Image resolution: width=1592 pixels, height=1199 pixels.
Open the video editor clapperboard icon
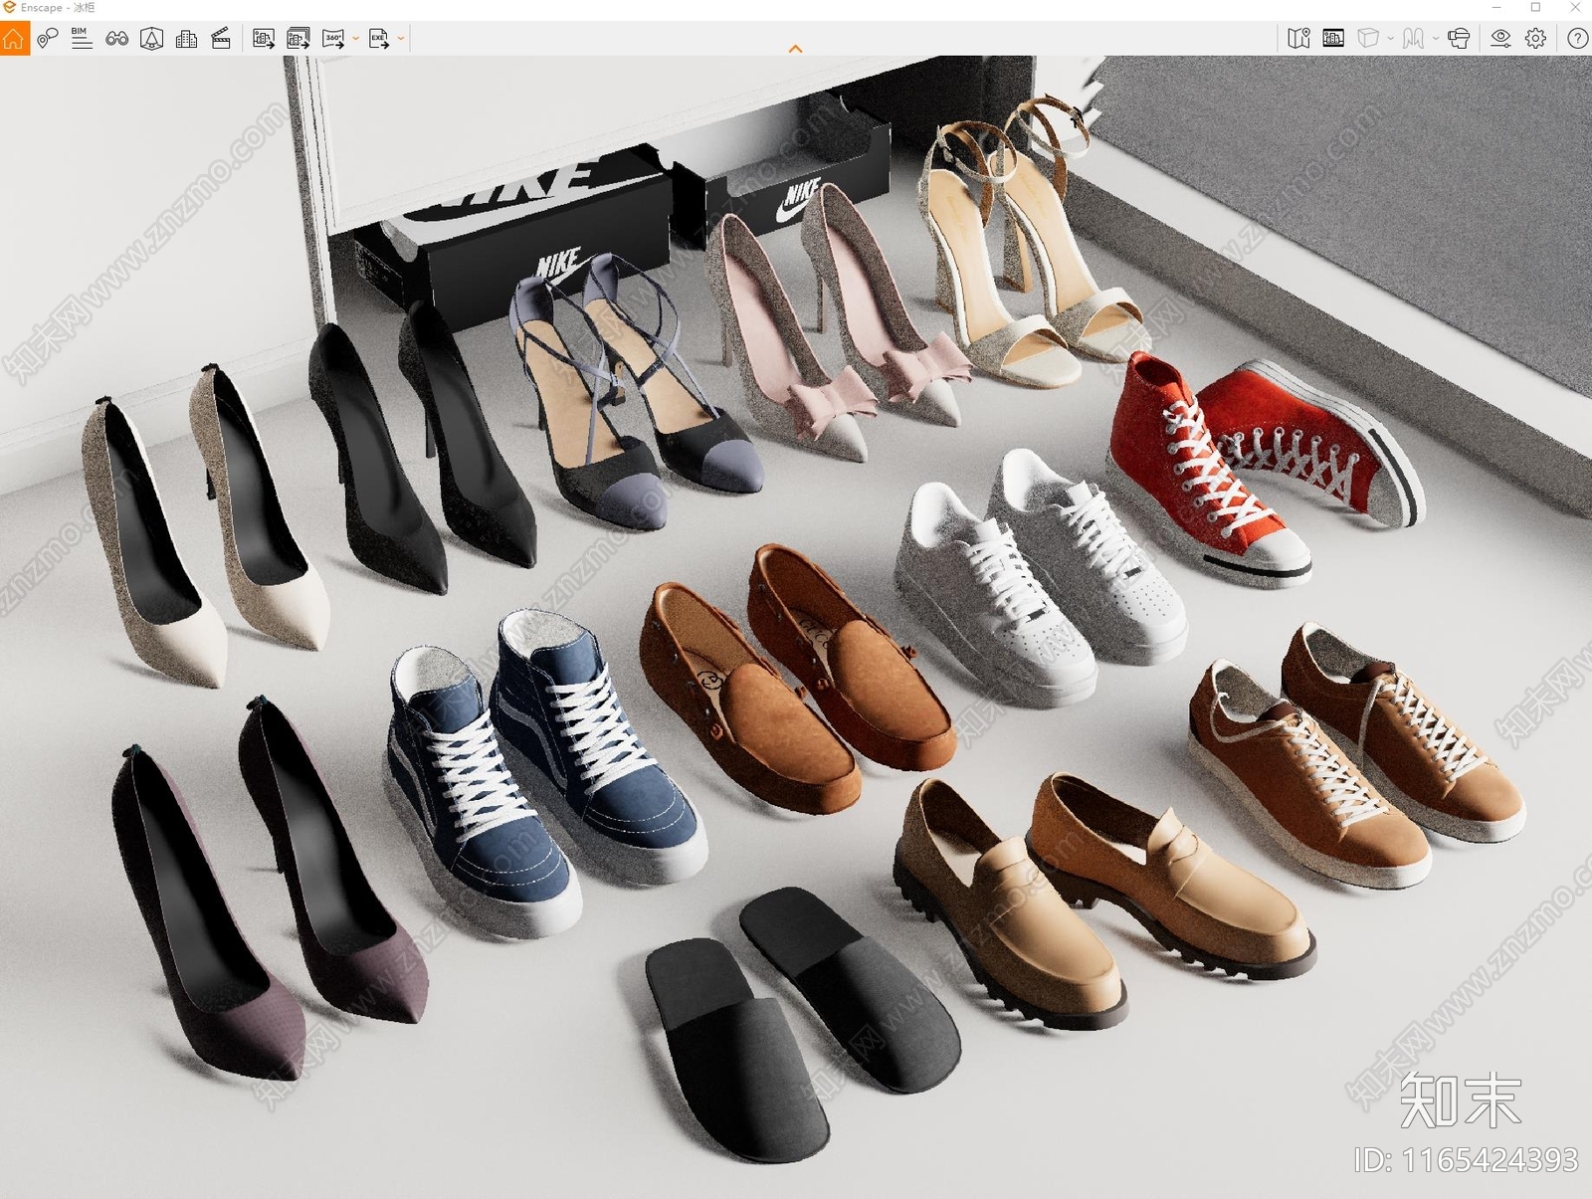pos(221,39)
